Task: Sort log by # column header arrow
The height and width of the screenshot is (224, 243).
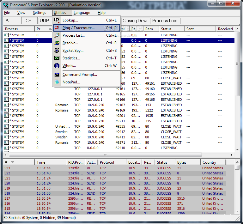Action: click(13, 162)
